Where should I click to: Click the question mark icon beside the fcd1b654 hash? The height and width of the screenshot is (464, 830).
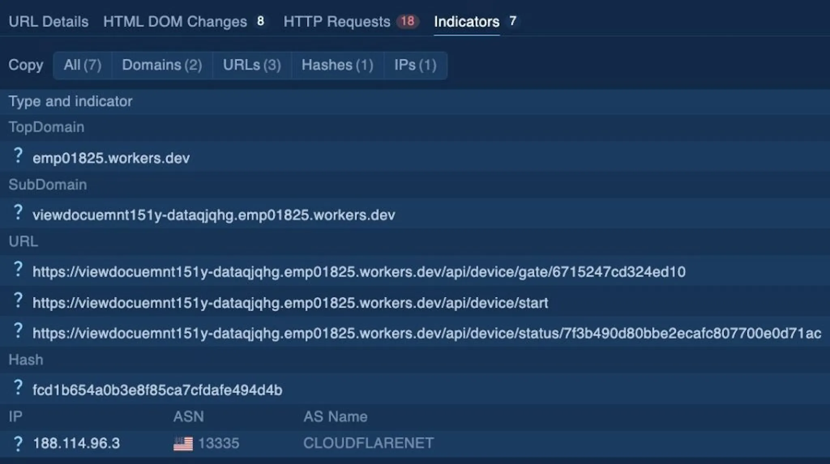pyautogui.click(x=18, y=387)
